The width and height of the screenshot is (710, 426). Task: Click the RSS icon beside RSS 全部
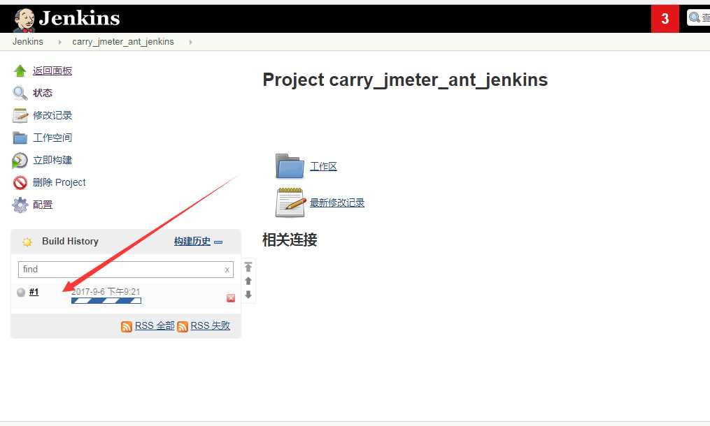click(127, 326)
